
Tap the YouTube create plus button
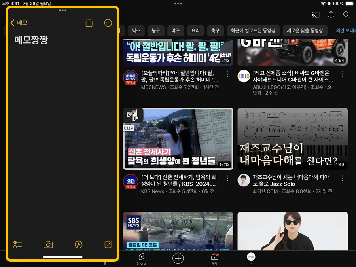(178, 258)
